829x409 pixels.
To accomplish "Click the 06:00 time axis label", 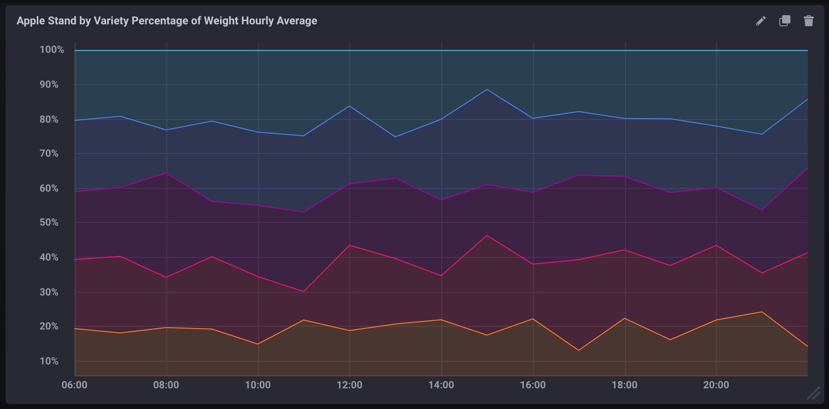I will click(74, 385).
